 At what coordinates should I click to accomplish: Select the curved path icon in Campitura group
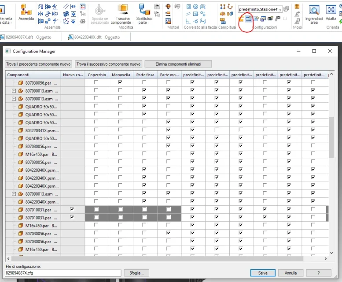[x=230, y=7]
